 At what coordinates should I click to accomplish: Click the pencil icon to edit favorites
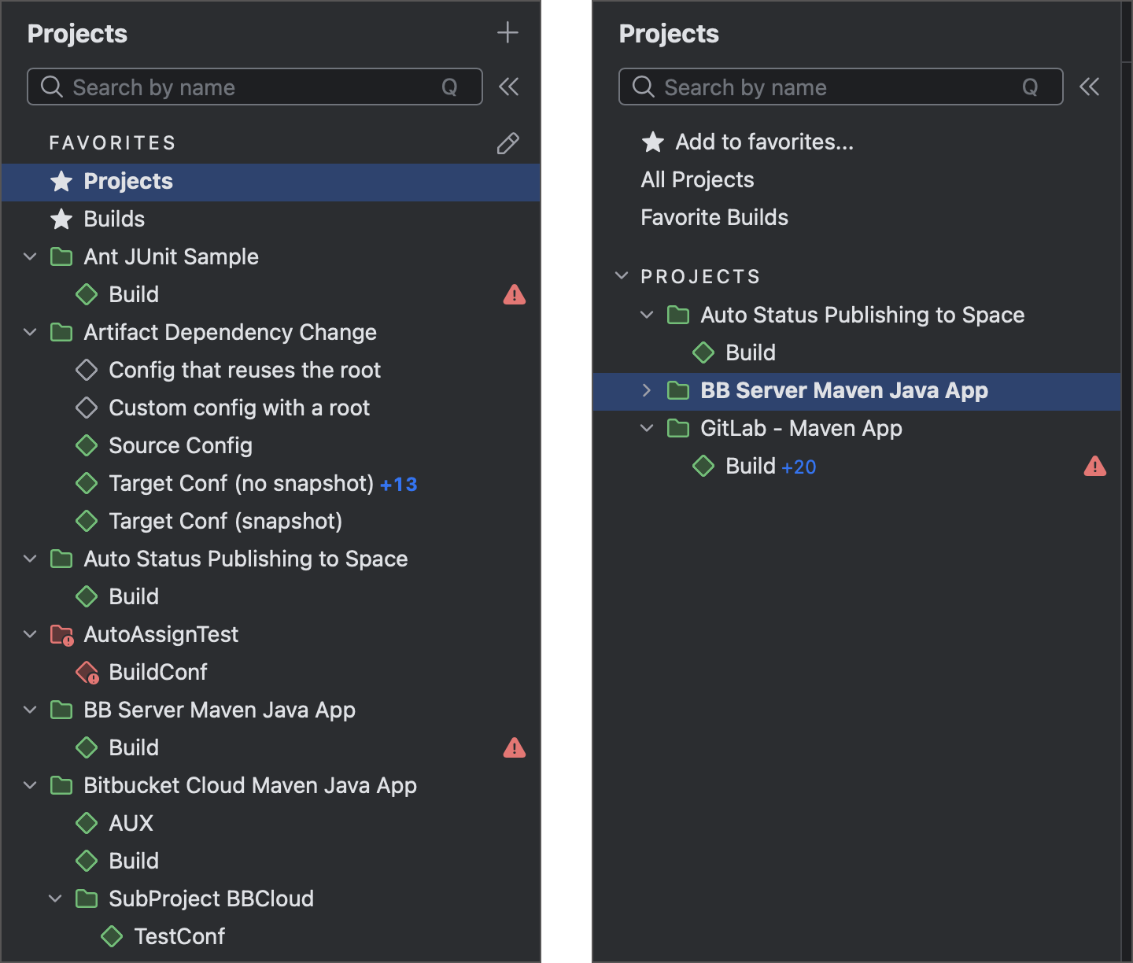507,143
